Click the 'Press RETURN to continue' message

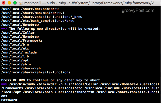tap(51, 80)
